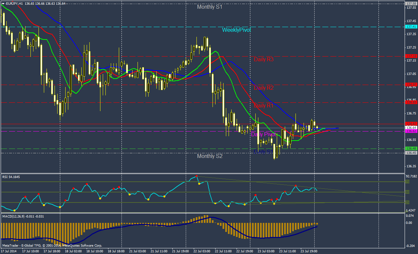Viewport: 418px width, 254px height.
Task: Click the EURJPY,H1 chart title text
Action: [x=15, y=3]
